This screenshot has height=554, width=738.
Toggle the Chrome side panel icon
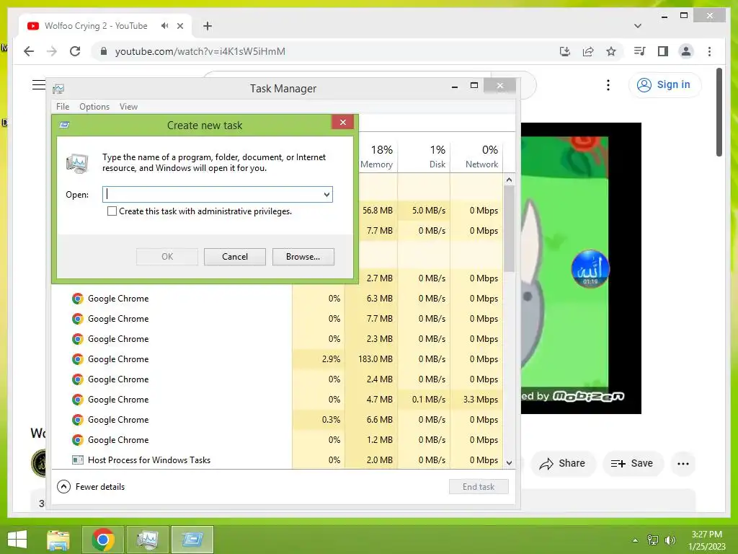tap(663, 51)
